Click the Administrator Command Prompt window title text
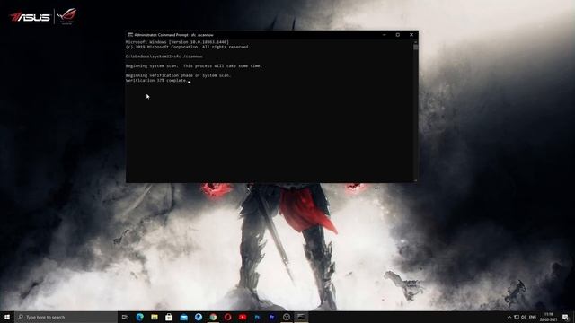 point(173,35)
